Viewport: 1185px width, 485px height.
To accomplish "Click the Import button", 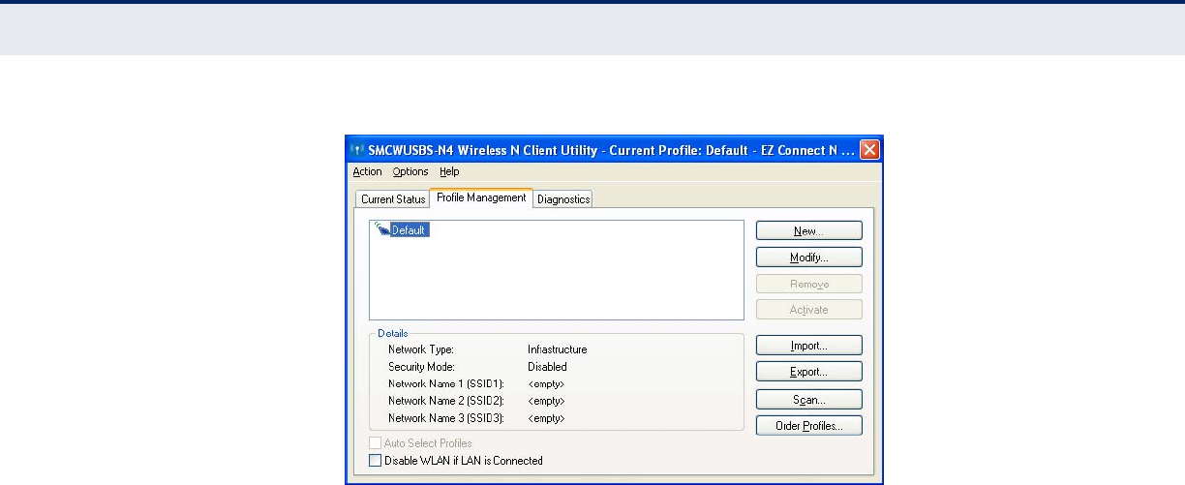I will tap(808, 346).
